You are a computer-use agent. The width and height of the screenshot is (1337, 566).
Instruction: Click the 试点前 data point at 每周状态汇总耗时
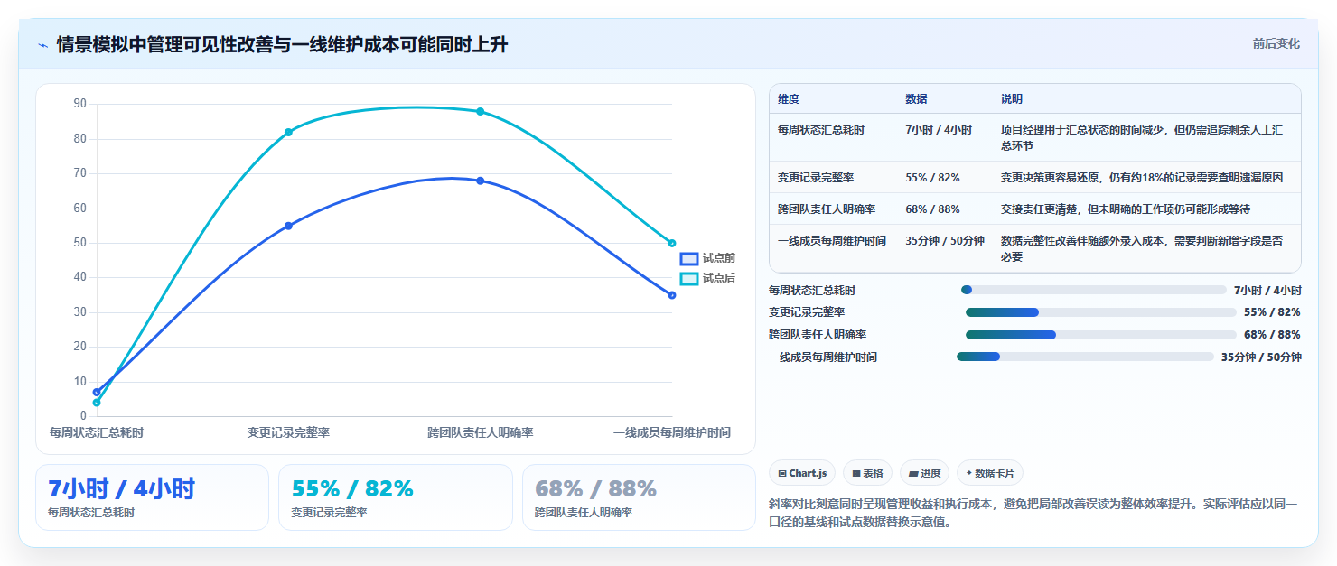coord(97,392)
